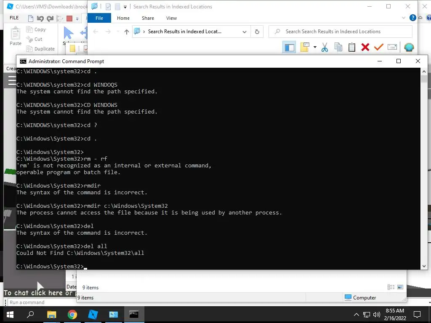Click the email envelope icon in Explorer toolbar
Viewport: 431px width, 323px height.
coord(392,47)
